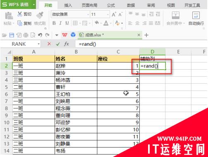Align text right
Viewport: 208px width, 157px height.
tap(144, 23)
